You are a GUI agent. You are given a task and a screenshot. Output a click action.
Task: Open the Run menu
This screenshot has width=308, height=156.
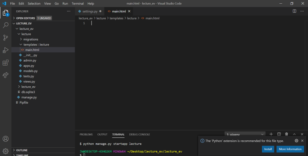tap(65, 4)
